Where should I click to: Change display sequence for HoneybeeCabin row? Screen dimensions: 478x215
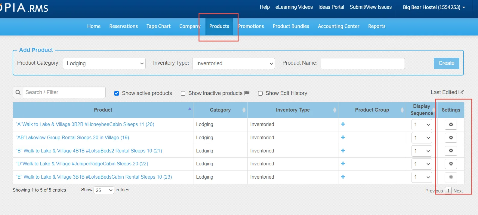tap(422, 124)
